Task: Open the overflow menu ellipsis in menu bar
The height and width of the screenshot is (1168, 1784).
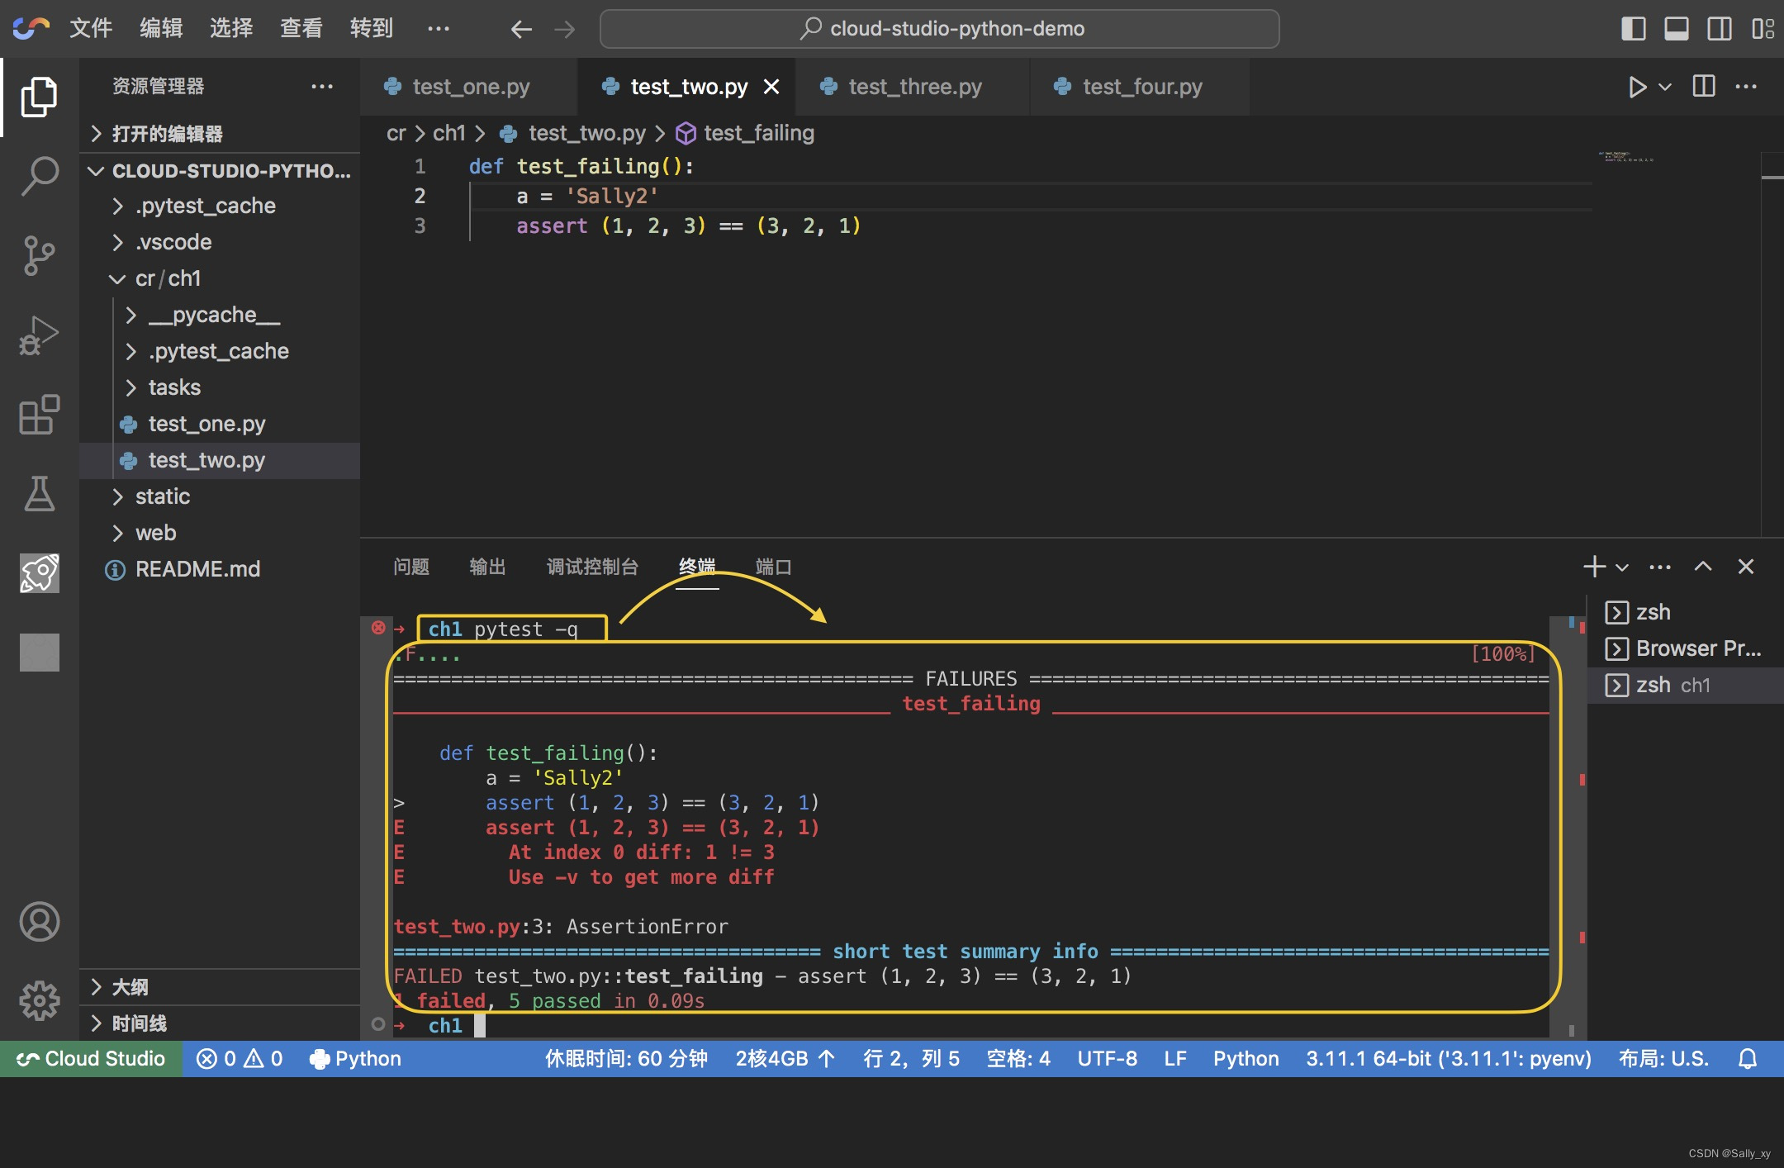Action: click(x=439, y=28)
